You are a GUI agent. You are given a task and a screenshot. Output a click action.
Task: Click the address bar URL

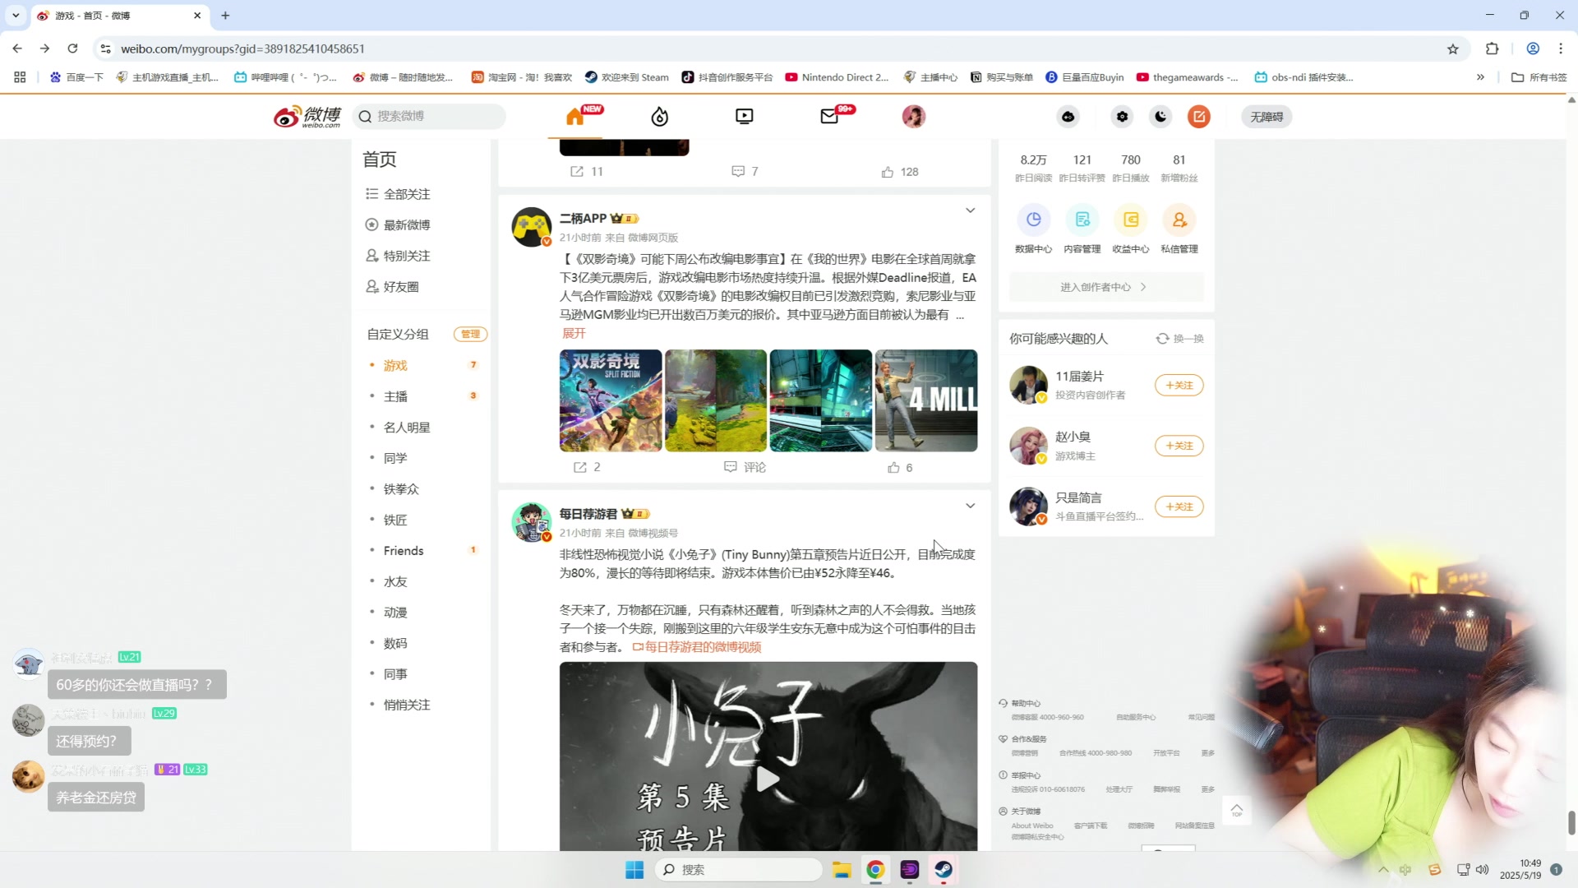point(242,49)
